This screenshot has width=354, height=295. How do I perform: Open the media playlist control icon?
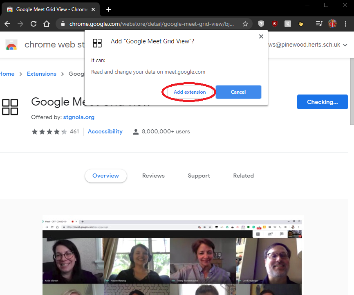[x=319, y=23]
